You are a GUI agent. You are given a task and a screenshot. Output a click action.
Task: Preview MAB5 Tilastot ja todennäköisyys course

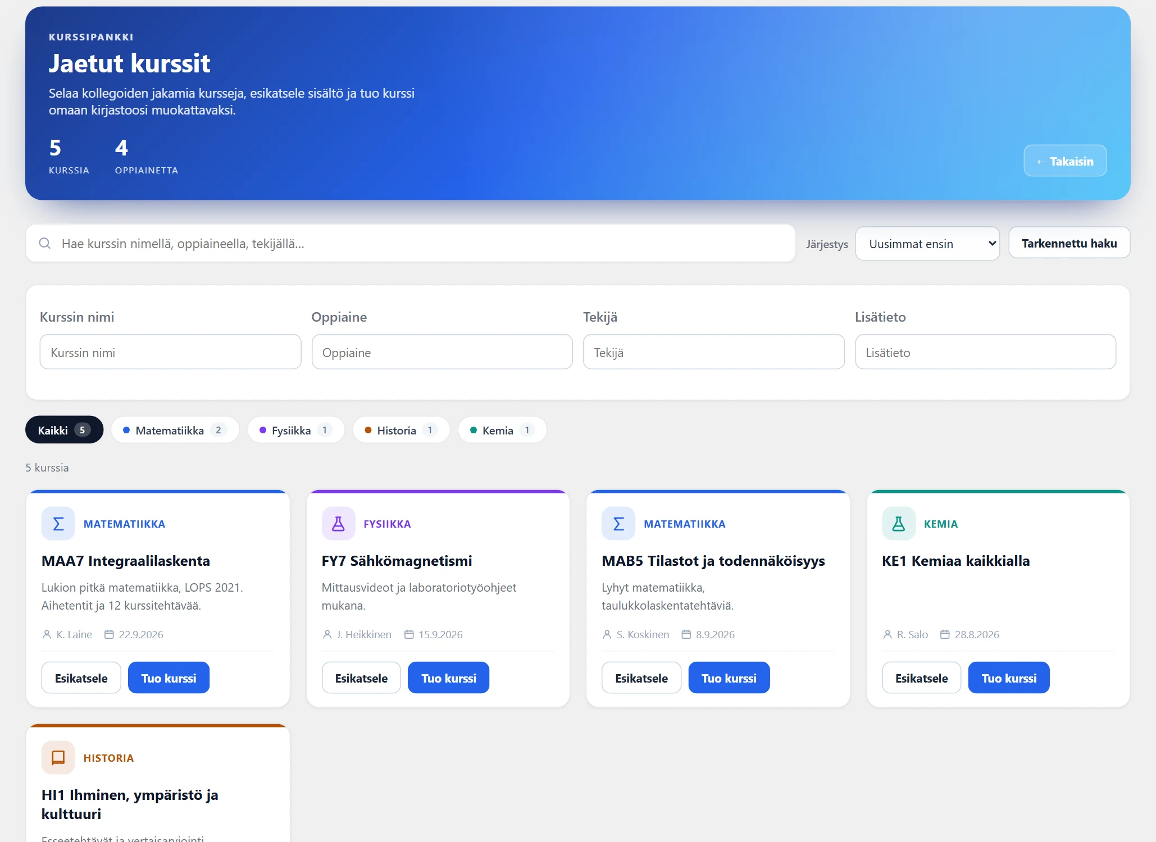641,678
